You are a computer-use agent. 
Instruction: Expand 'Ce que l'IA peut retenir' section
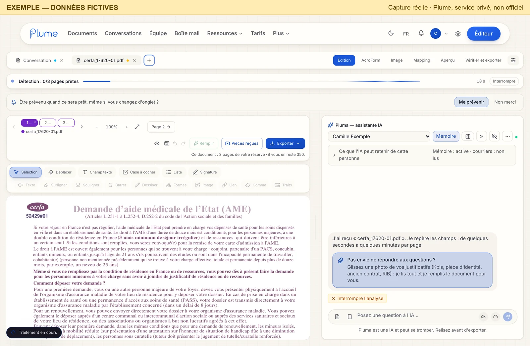coord(422,155)
